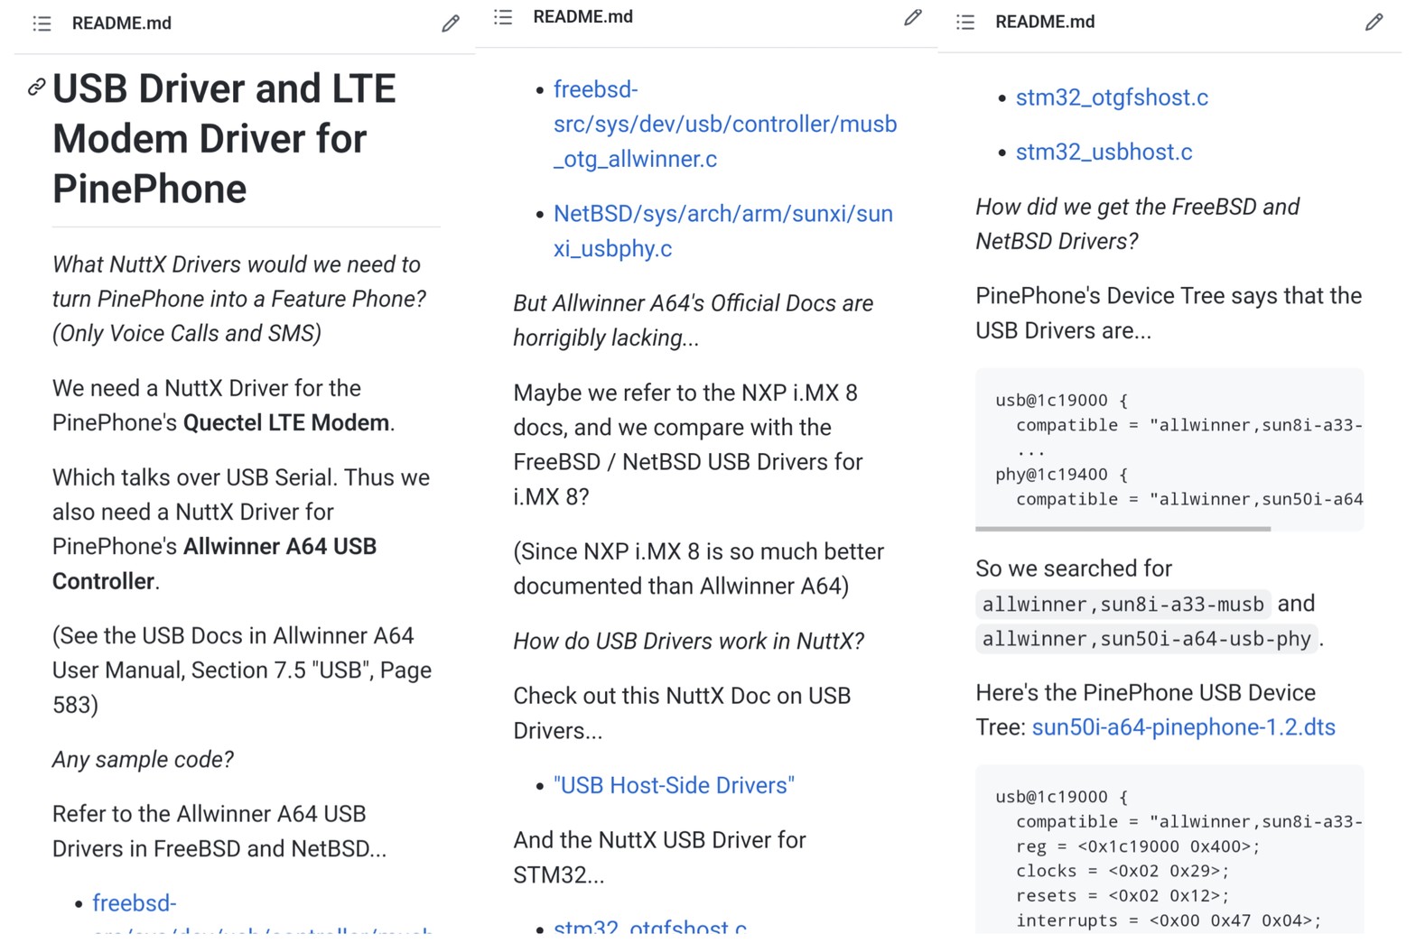Click the edit pencil in left panel
This screenshot has height=943, width=1416.
pyautogui.click(x=451, y=23)
